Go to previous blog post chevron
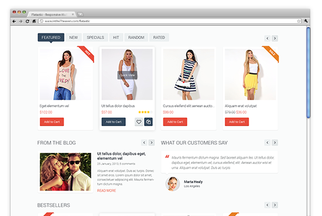This screenshot has width=322, height=216. pos(144,142)
